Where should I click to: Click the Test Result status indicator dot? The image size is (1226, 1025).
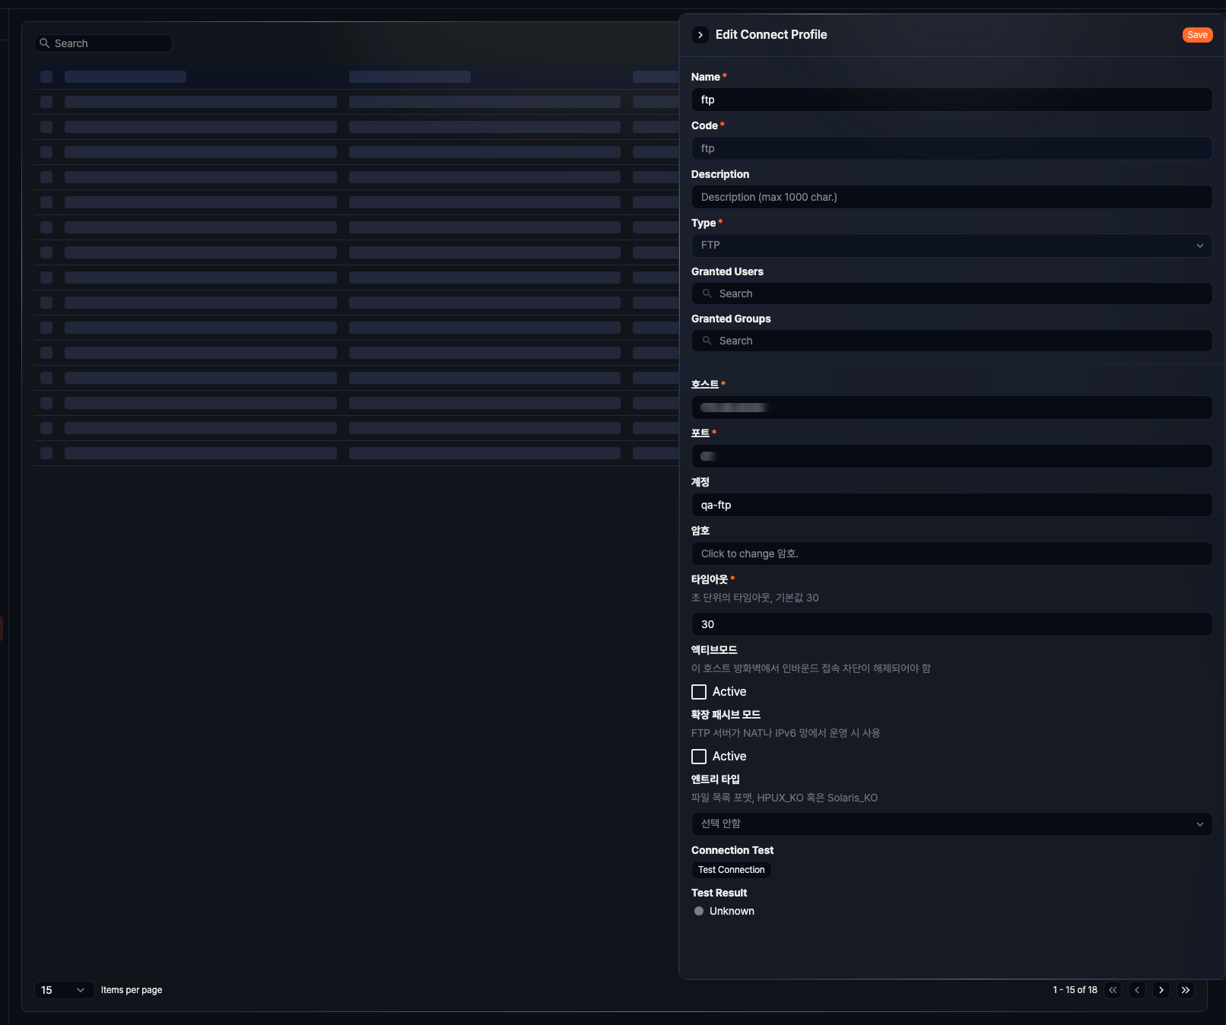pos(698,910)
